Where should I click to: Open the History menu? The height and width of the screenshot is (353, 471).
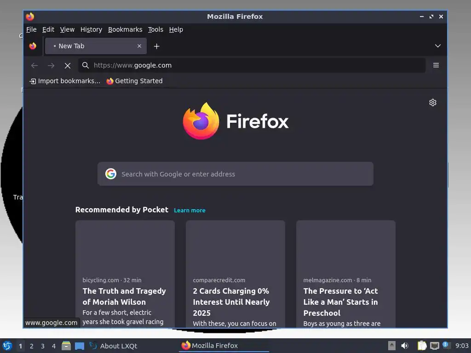point(91,29)
